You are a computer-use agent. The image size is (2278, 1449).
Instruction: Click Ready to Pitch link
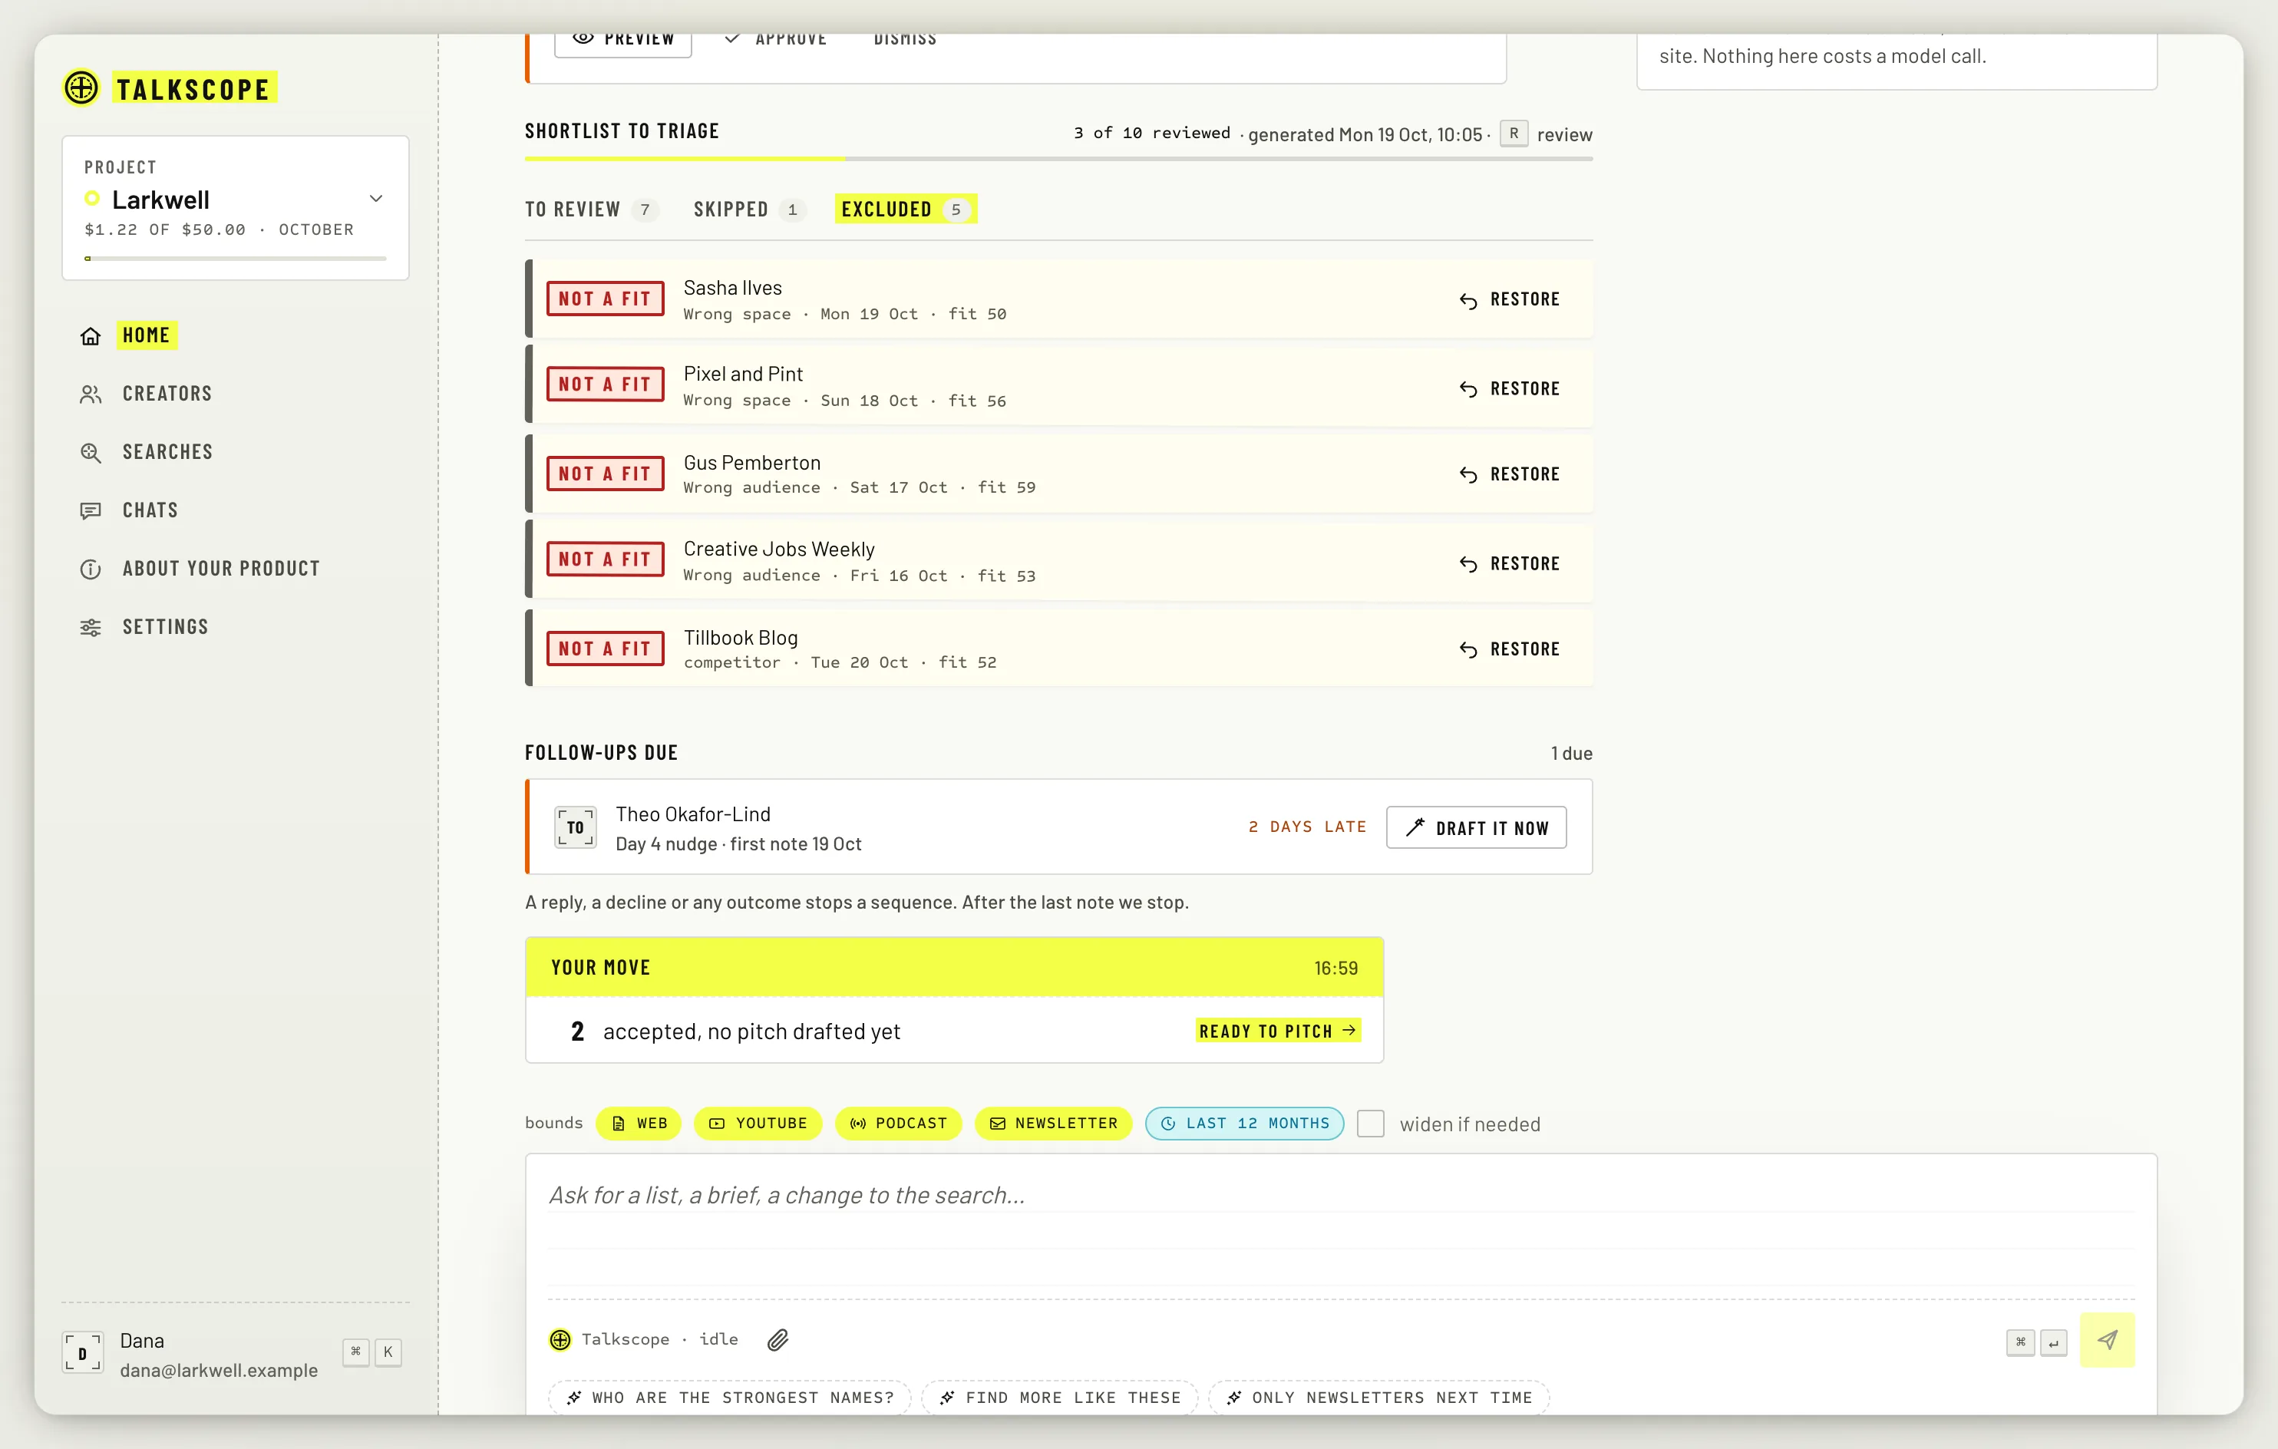(1278, 1031)
